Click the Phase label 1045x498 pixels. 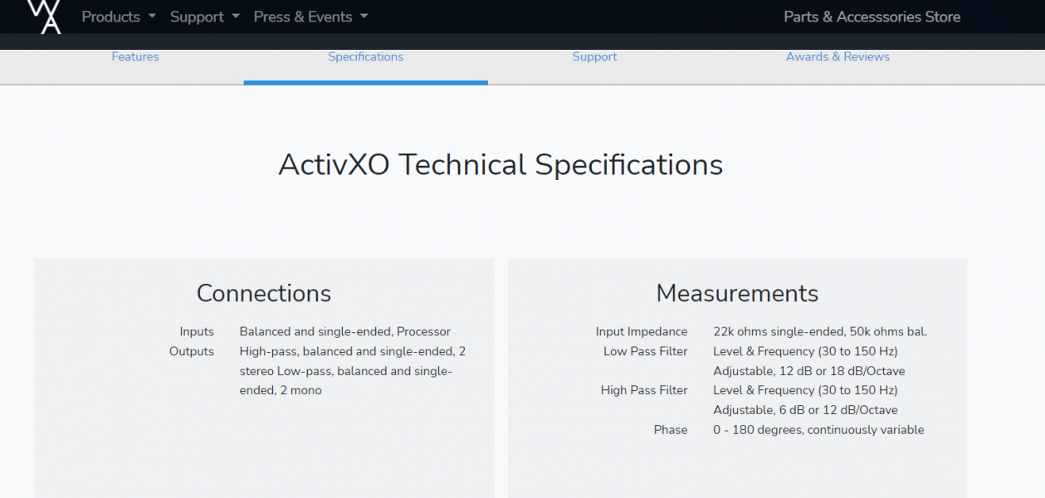point(671,430)
